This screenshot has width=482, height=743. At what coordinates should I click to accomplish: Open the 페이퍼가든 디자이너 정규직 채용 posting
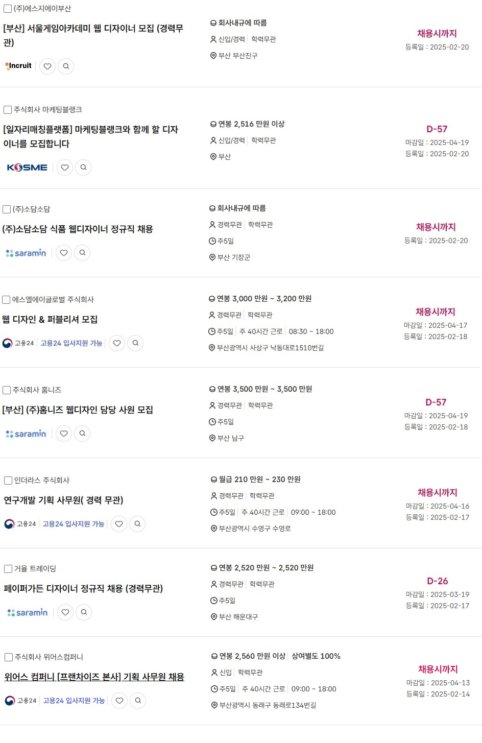(83, 589)
